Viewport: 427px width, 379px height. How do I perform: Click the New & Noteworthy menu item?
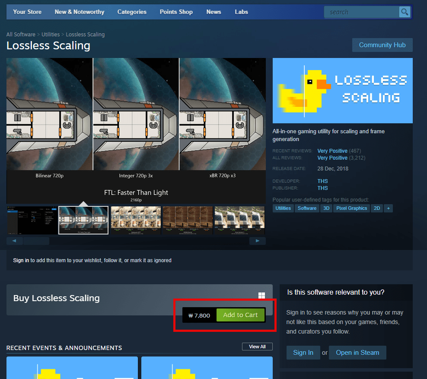coord(79,12)
